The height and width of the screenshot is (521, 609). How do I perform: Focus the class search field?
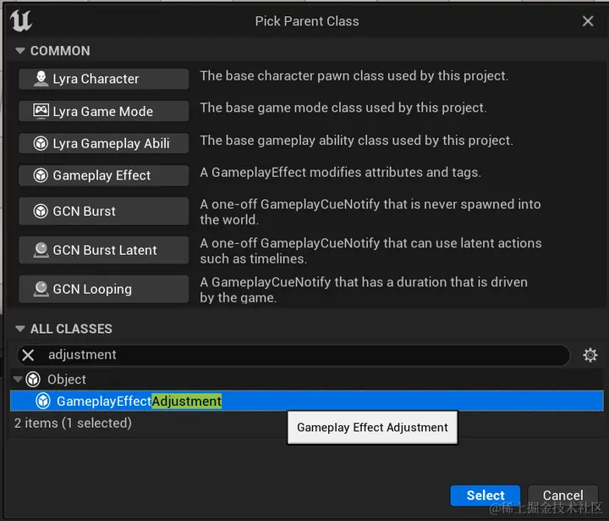[x=294, y=355]
